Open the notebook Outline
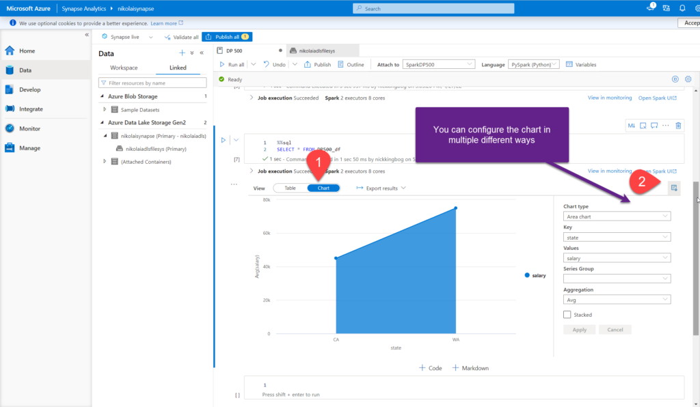The width and height of the screenshot is (700, 407). pyautogui.click(x=351, y=65)
